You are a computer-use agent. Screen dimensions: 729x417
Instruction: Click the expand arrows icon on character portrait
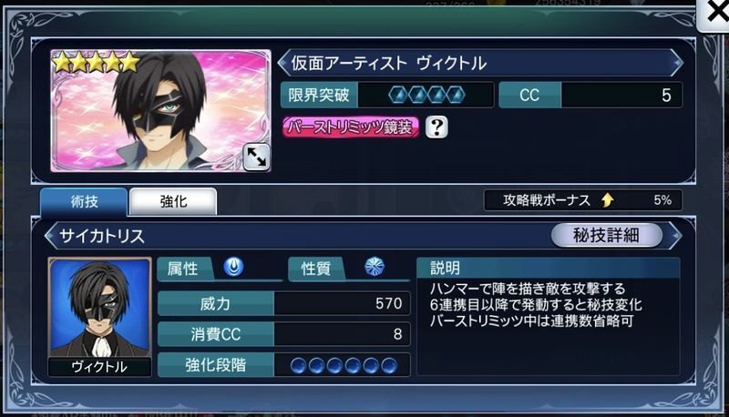coord(256,157)
